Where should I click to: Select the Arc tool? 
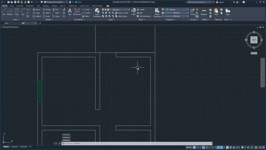click(x=23, y=12)
